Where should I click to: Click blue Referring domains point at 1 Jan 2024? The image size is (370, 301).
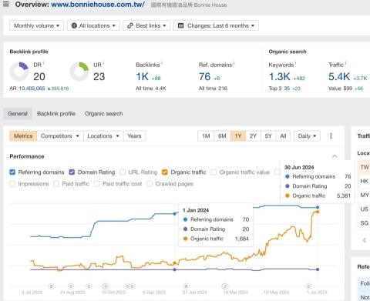tap(175, 213)
